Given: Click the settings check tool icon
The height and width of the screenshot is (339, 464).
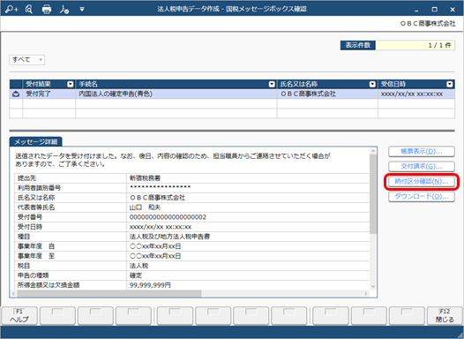Looking at the screenshot, I should (64, 10).
